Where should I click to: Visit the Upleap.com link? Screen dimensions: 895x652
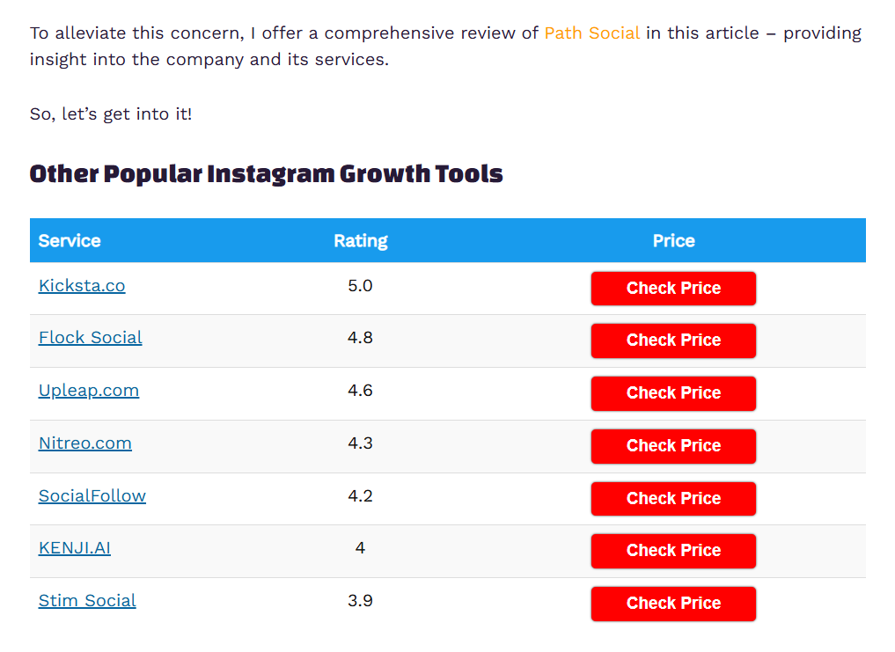(88, 391)
